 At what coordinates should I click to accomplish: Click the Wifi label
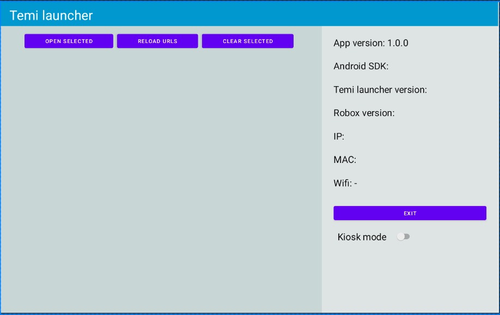coord(343,184)
